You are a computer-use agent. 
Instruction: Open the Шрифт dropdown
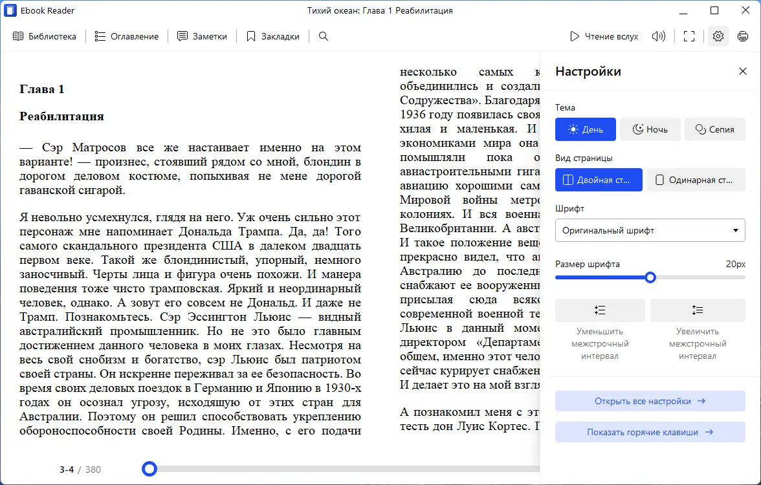click(x=650, y=230)
